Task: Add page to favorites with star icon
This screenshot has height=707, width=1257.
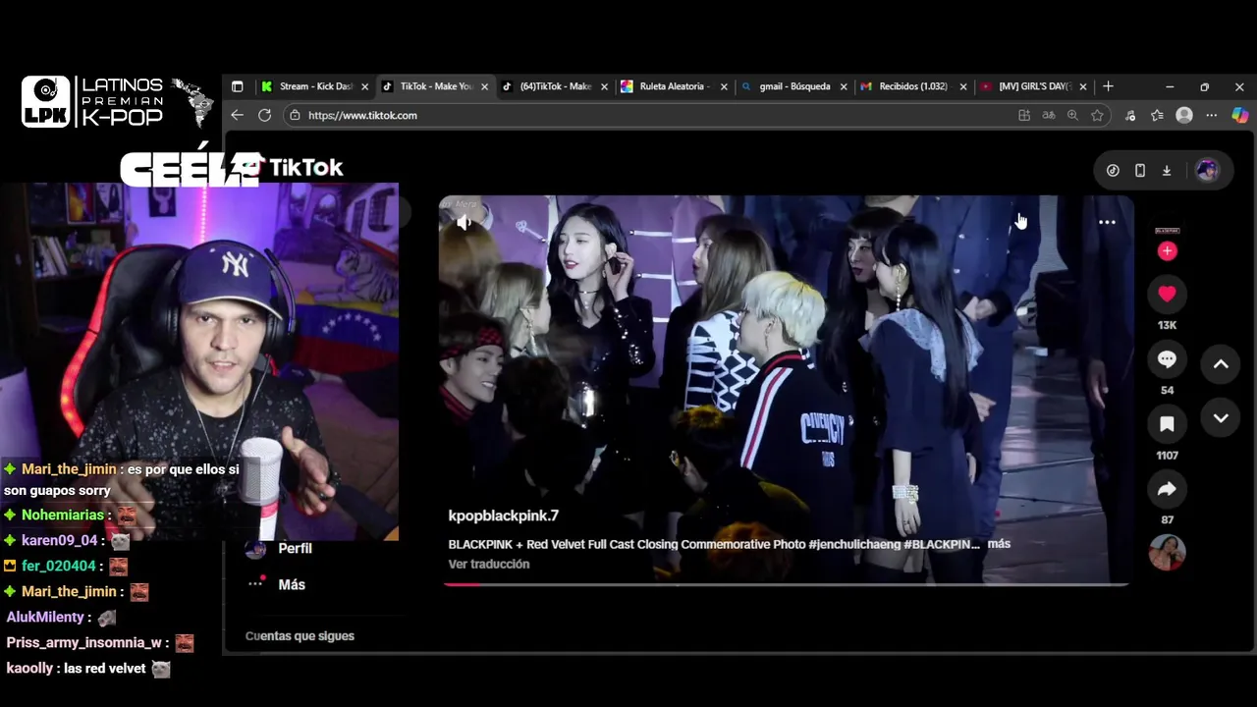Action: pyautogui.click(x=1097, y=115)
